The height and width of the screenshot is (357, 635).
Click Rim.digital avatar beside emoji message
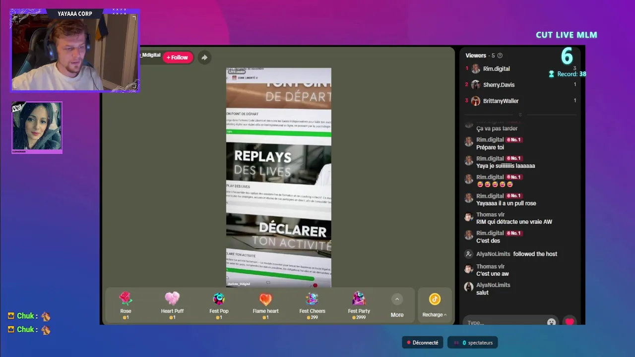[x=468, y=179]
